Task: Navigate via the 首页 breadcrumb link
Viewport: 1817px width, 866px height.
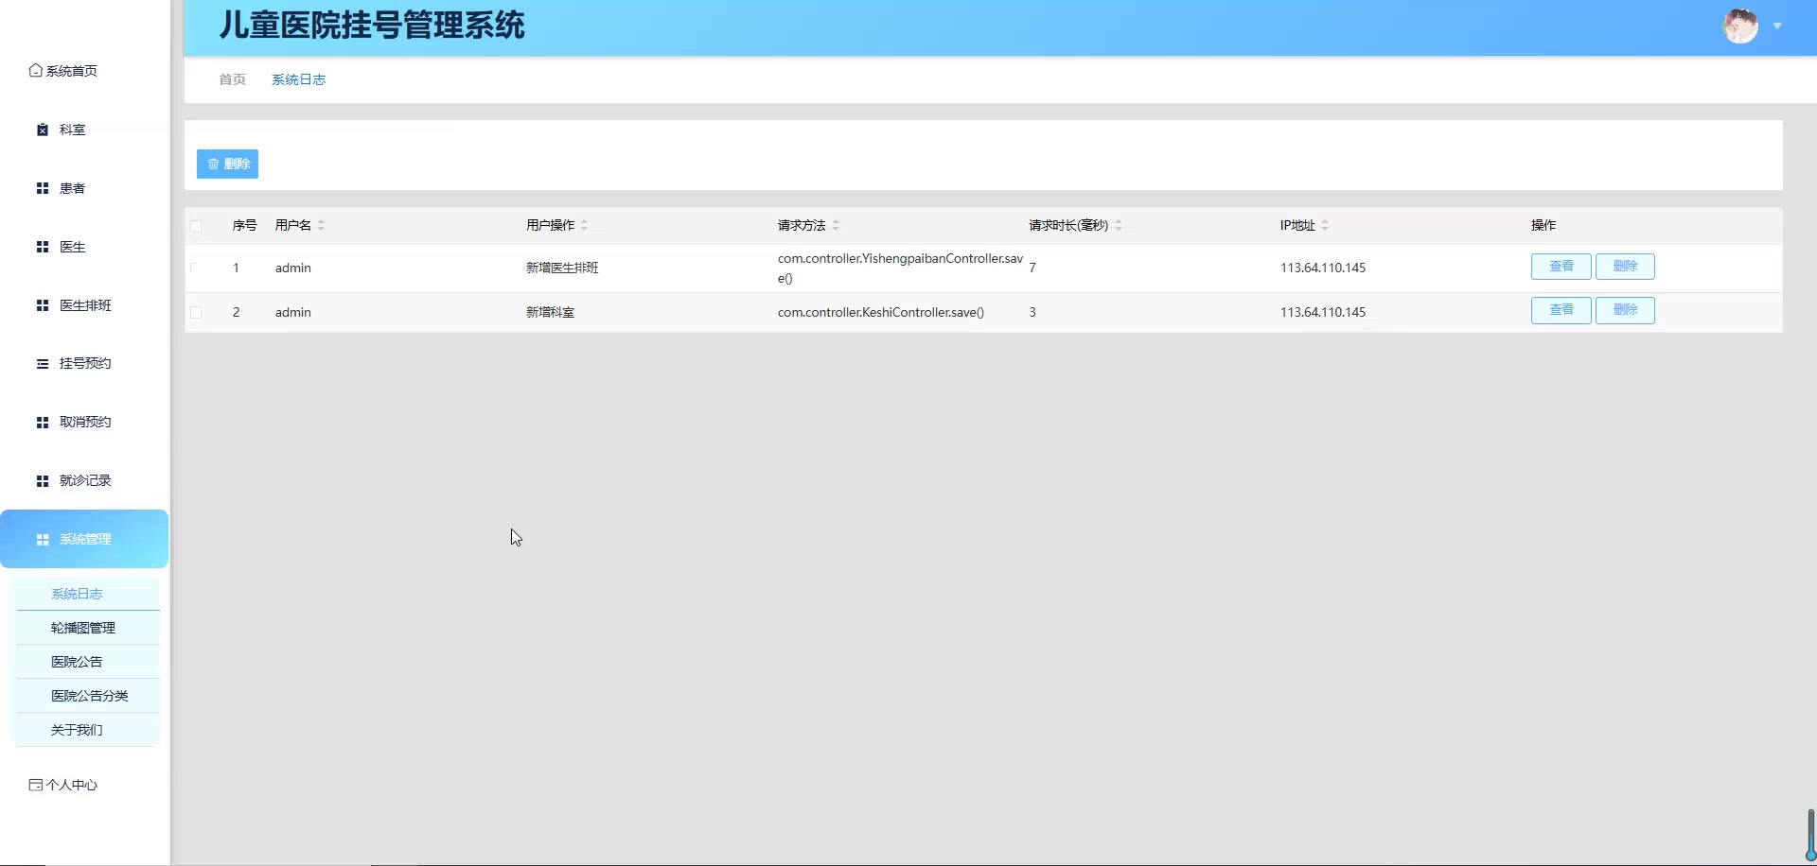Action: [231, 79]
